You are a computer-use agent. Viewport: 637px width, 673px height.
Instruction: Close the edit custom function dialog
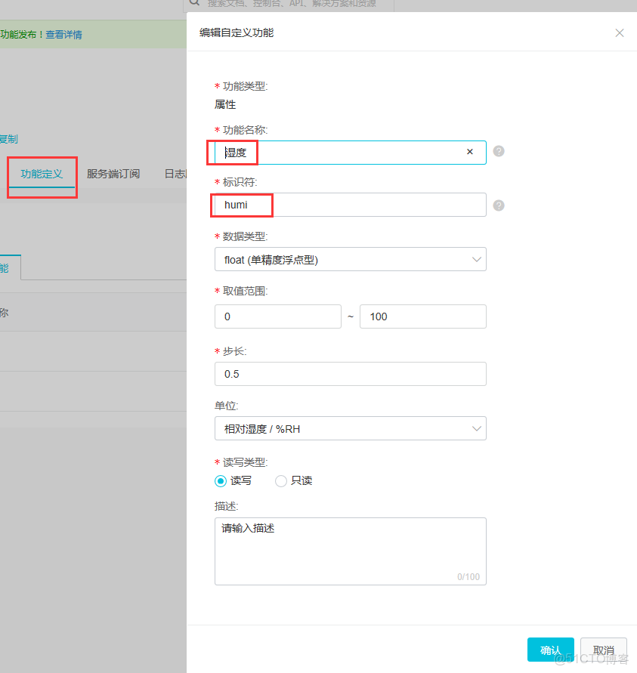[620, 33]
